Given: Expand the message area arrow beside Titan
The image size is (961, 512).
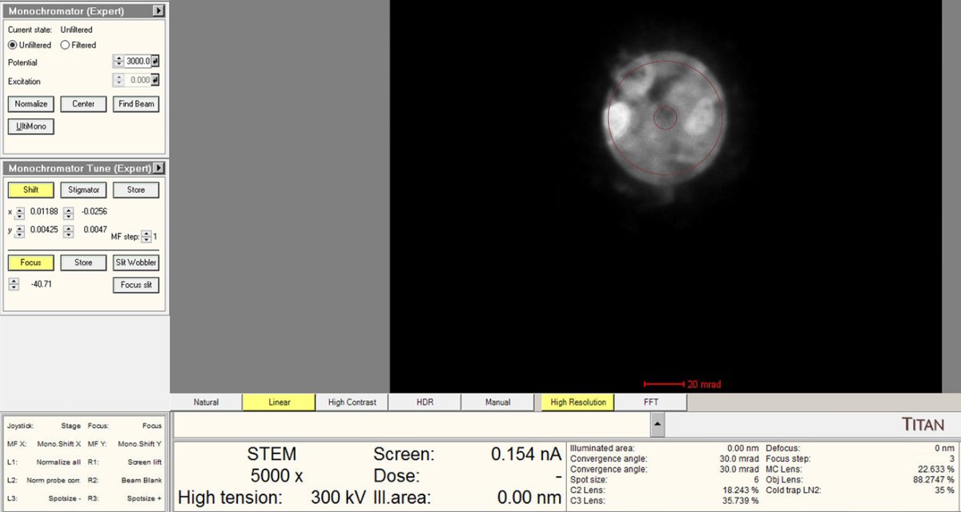Looking at the screenshot, I should [x=657, y=423].
